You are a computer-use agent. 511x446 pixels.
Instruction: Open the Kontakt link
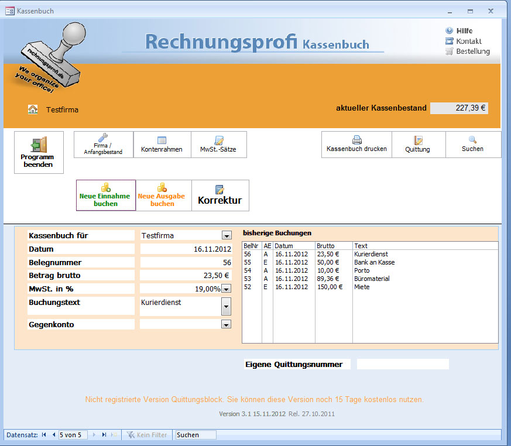[x=469, y=41]
